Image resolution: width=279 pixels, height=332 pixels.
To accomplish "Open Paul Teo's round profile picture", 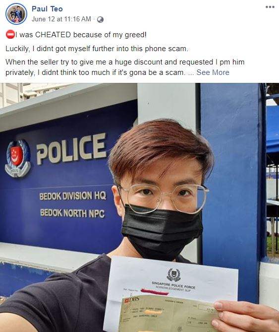I will pos(16,14).
